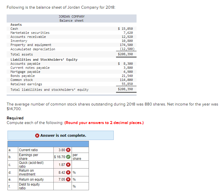Click the Mortgage payable value 4,900
The image size is (222, 196).
pos(128,72)
